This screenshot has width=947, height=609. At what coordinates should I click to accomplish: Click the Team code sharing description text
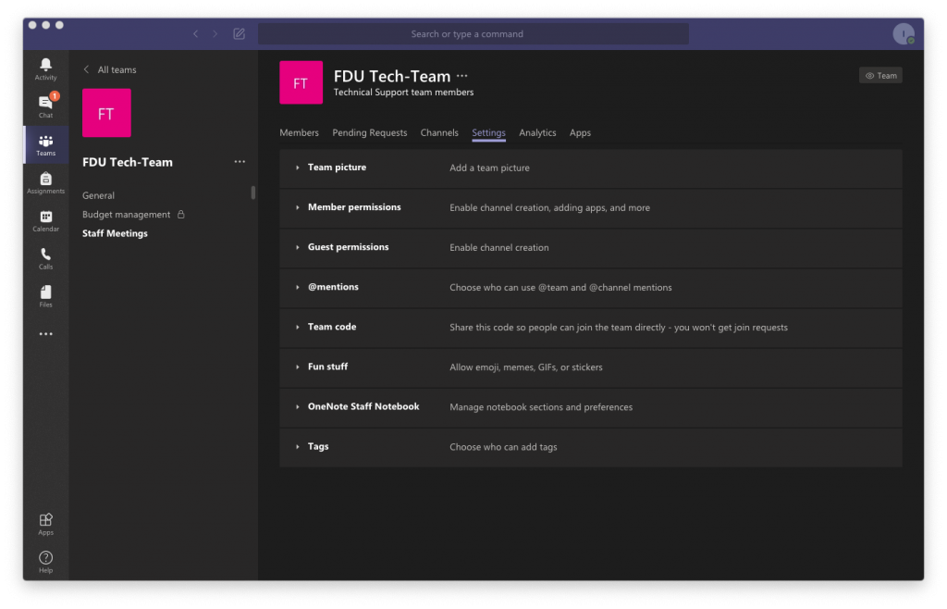coord(619,328)
